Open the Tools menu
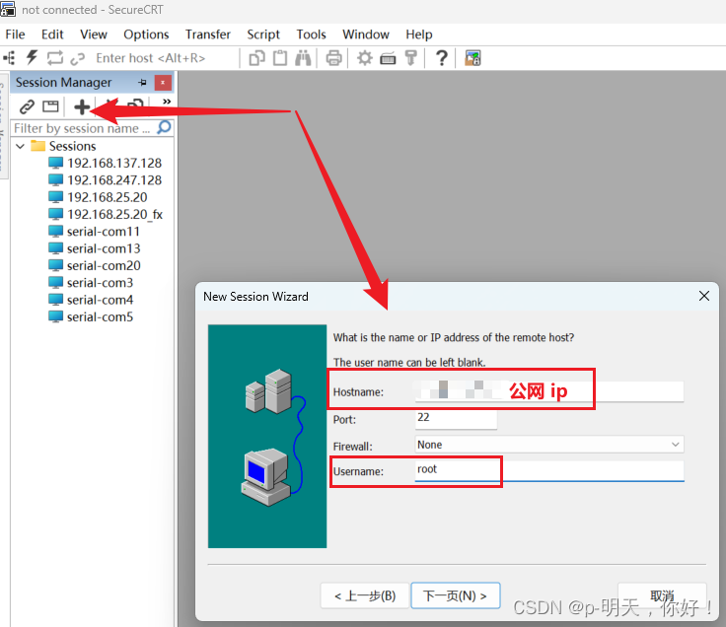The image size is (726, 627). point(311,35)
